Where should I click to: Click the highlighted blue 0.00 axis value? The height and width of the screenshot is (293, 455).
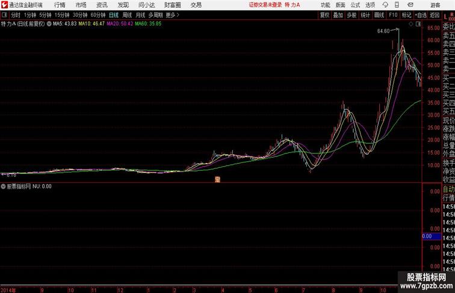click(432, 236)
